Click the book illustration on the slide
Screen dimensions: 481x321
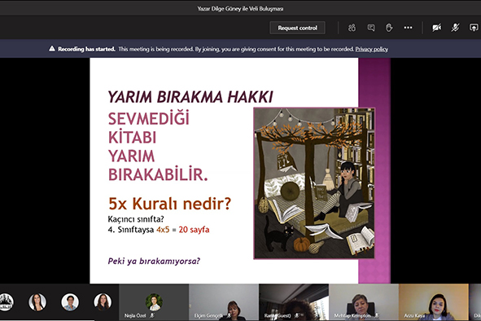314,183
